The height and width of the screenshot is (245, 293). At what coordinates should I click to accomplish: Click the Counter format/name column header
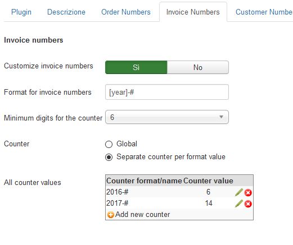pos(144,181)
